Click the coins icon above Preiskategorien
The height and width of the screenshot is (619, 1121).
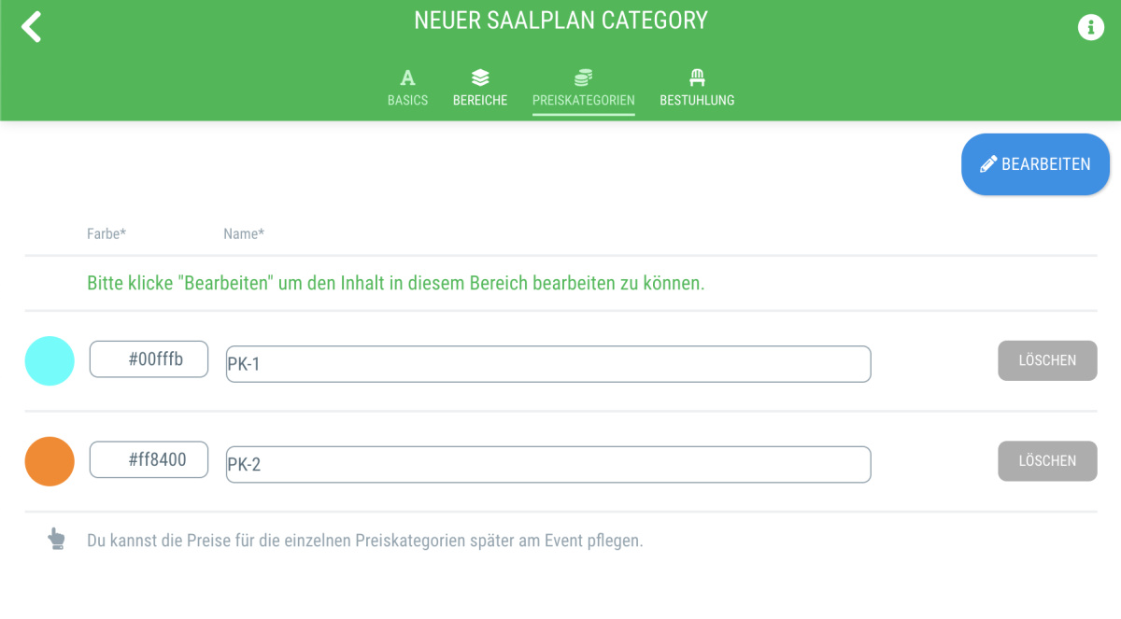583,77
